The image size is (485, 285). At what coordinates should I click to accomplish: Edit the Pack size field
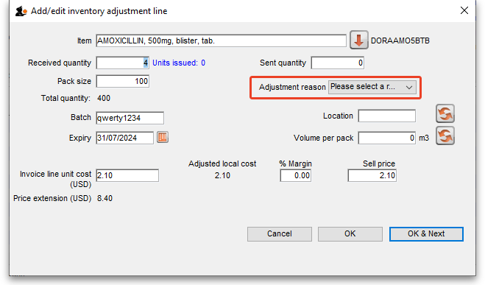(123, 81)
